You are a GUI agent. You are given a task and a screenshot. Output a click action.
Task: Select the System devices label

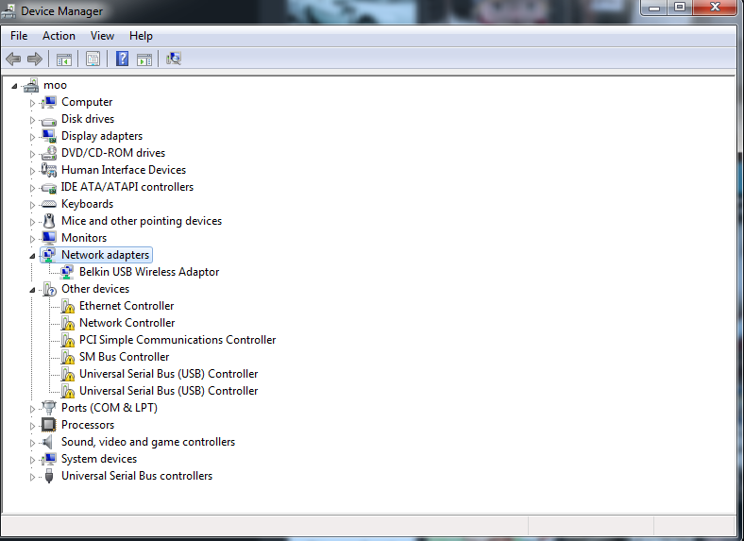tap(99, 459)
